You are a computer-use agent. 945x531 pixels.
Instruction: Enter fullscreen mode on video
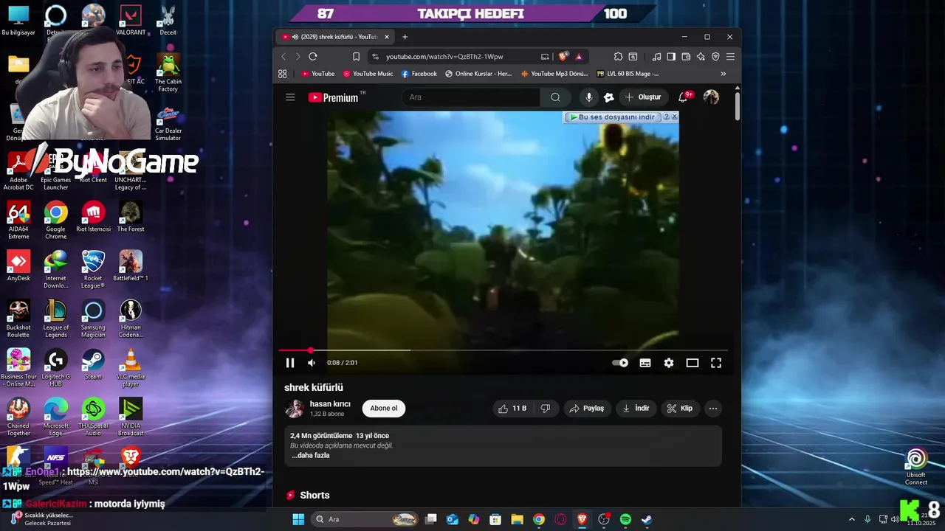[x=716, y=363]
